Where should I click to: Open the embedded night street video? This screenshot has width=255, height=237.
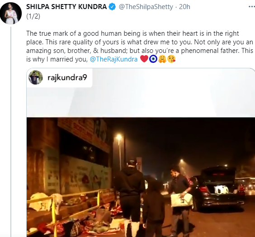[141, 177]
